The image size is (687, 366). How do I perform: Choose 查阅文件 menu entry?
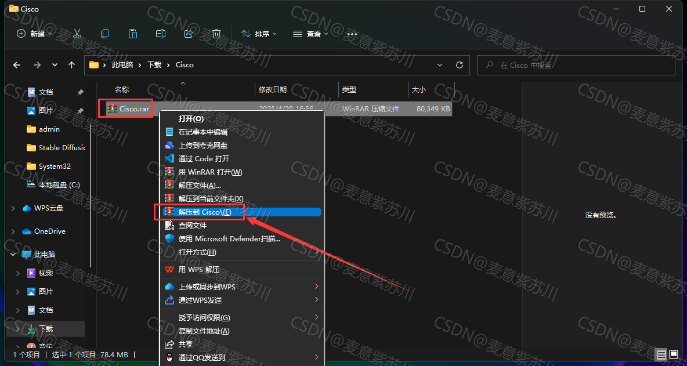coord(242,226)
